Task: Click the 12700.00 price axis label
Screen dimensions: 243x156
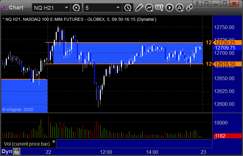Action: 224,53
